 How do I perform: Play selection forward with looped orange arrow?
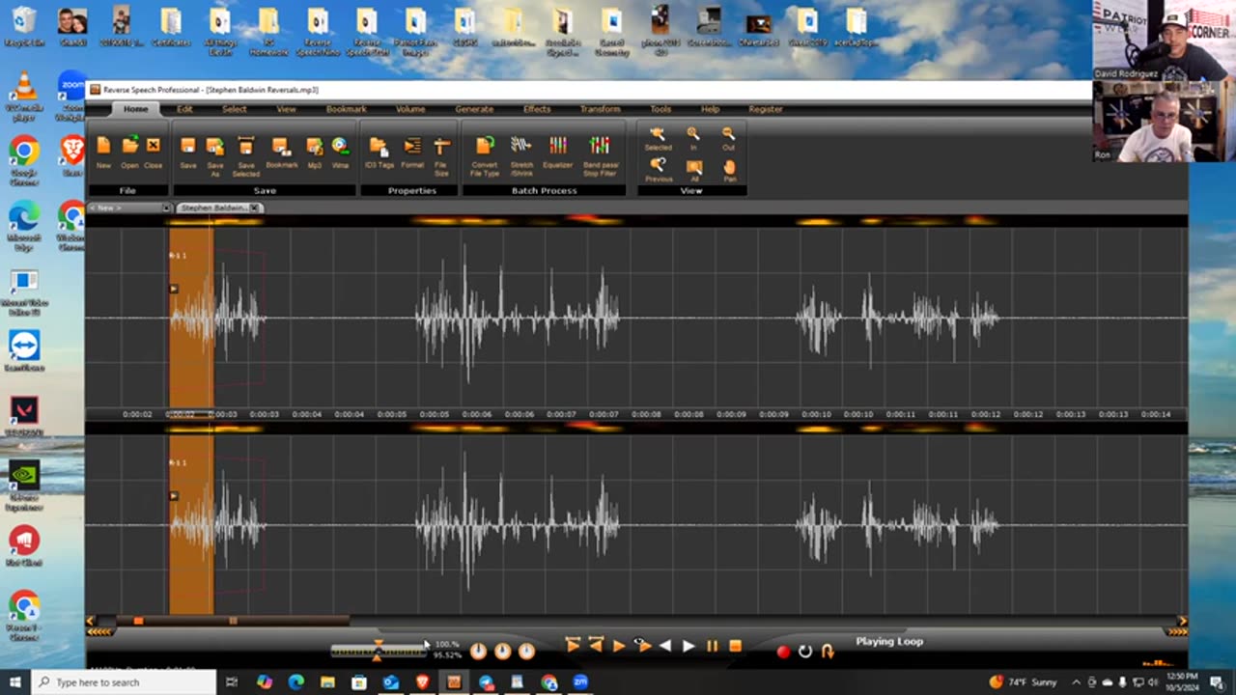pyautogui.click(x=573, y=645)
